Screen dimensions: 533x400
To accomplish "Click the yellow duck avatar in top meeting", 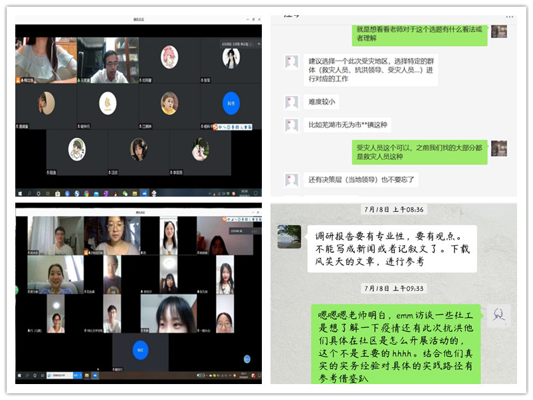I will pos(107,103).
